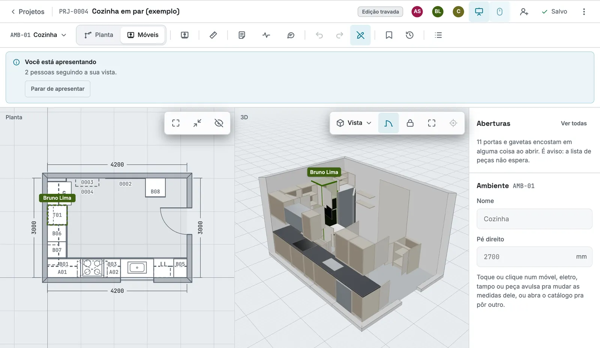This screenshot has height=348, width=600.
Task: Toggle visibility eye-off in Planta toolbar
Action: click(219, 123)
